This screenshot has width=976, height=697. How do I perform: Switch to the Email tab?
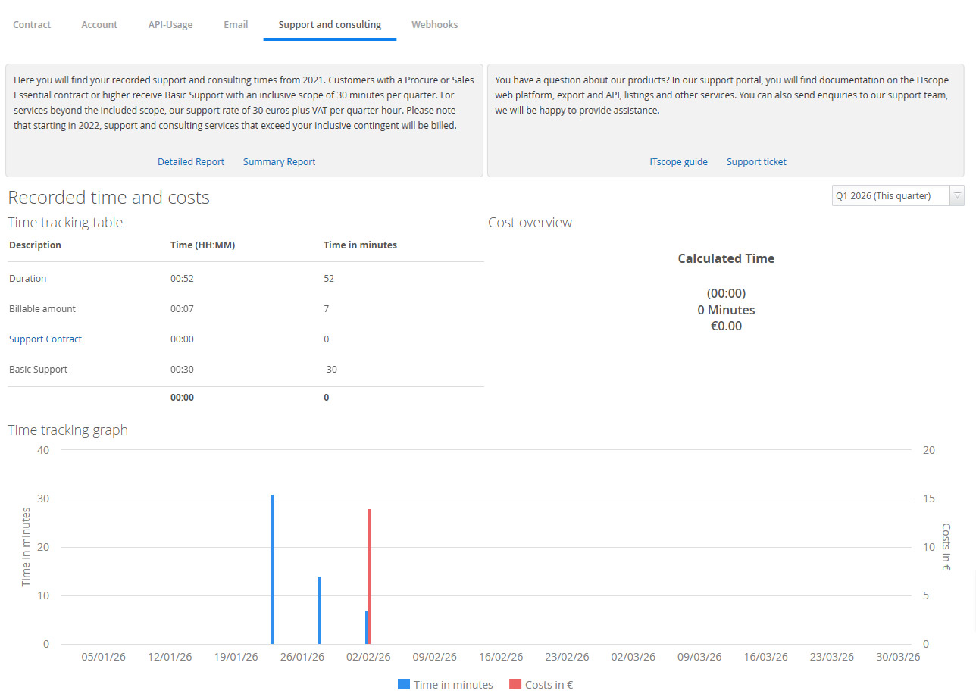[x=235, y=24]
